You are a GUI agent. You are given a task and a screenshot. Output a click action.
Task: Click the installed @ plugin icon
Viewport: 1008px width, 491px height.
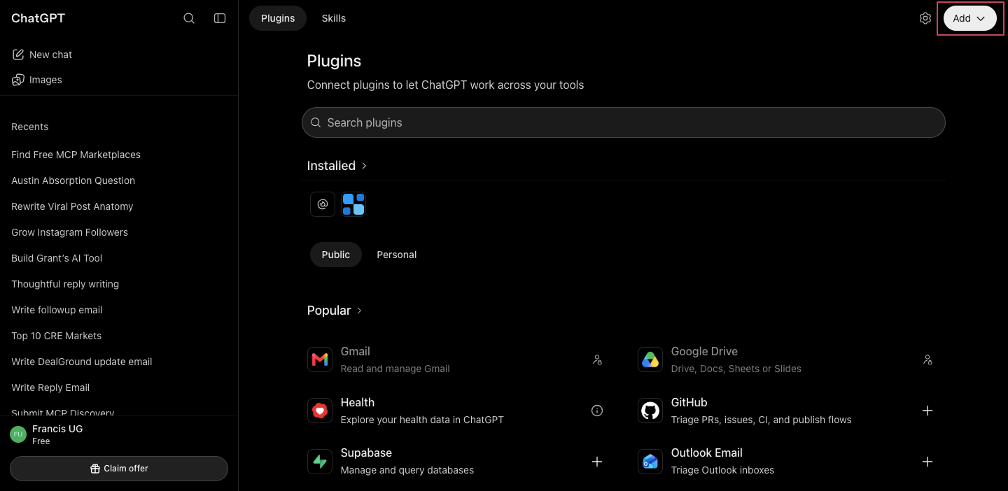click(x=323, y=204)
